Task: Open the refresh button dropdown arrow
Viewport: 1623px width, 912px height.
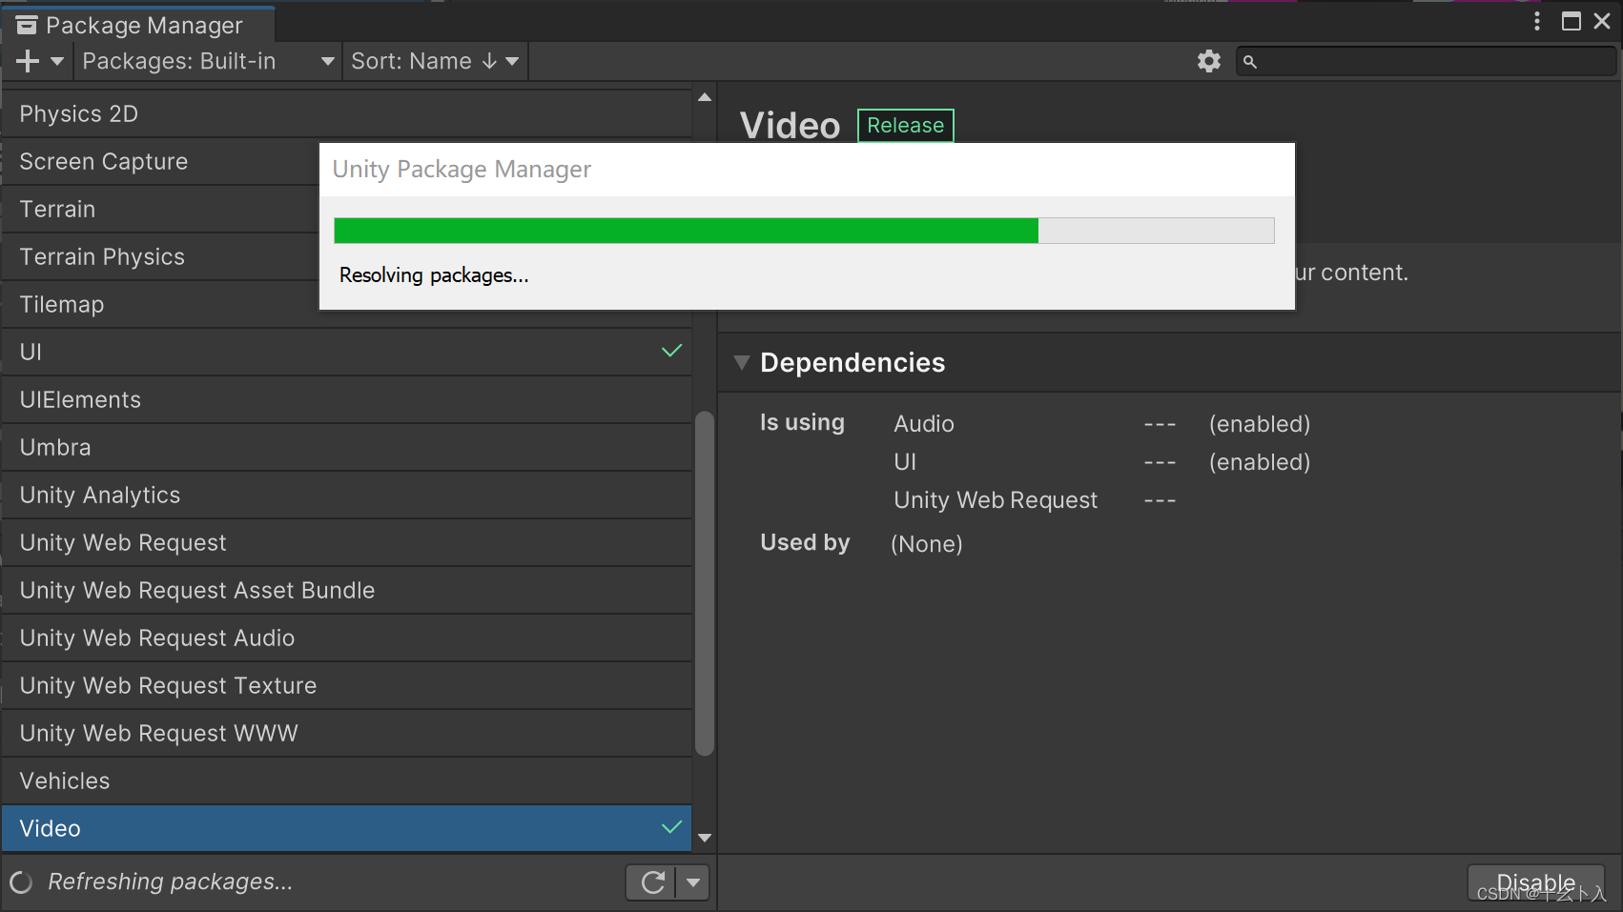Action: pyautogui.click(x=693, y=882)
